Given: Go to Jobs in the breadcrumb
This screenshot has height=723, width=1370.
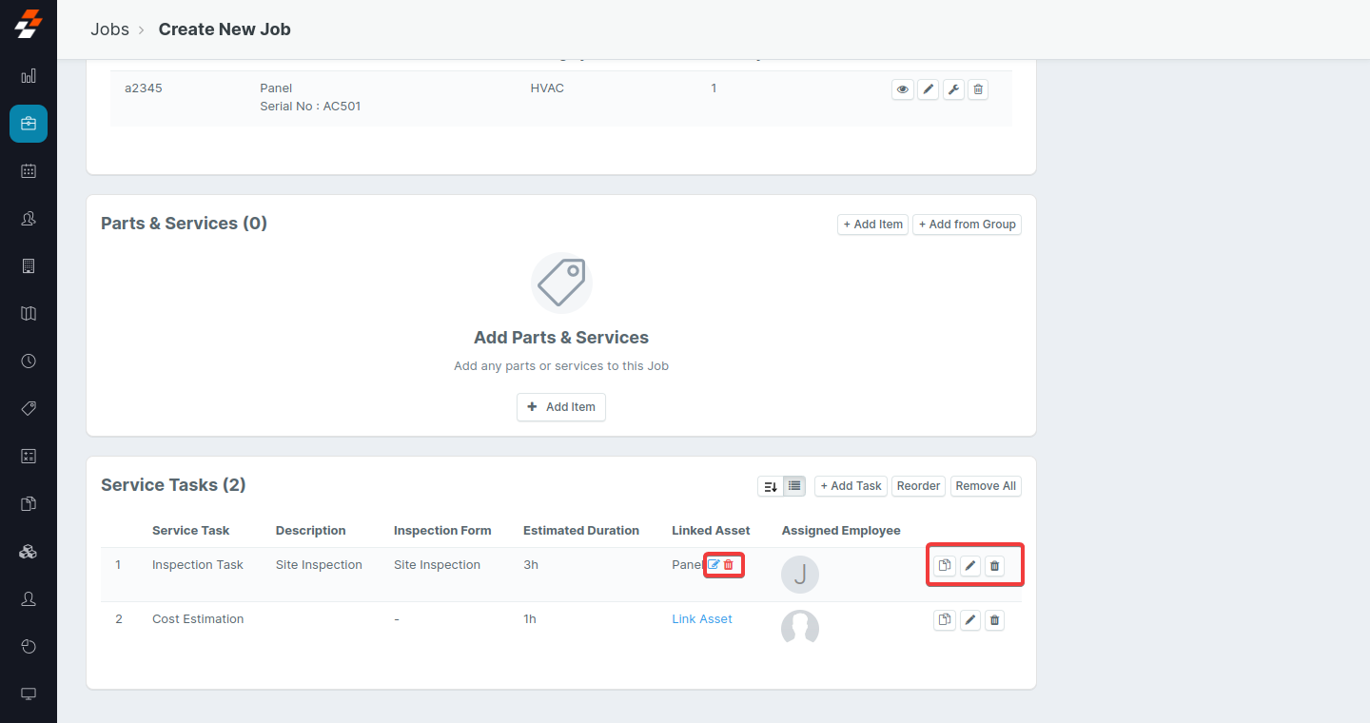Looking at the screenshot, I should (109, 29).
